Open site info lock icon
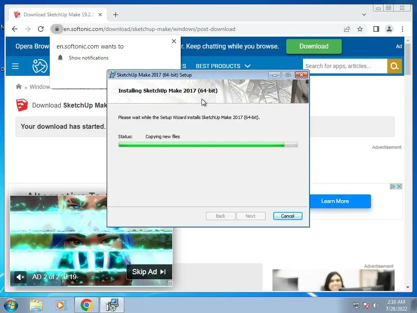This screenshot has height=313, width=417. click(57, 29)
